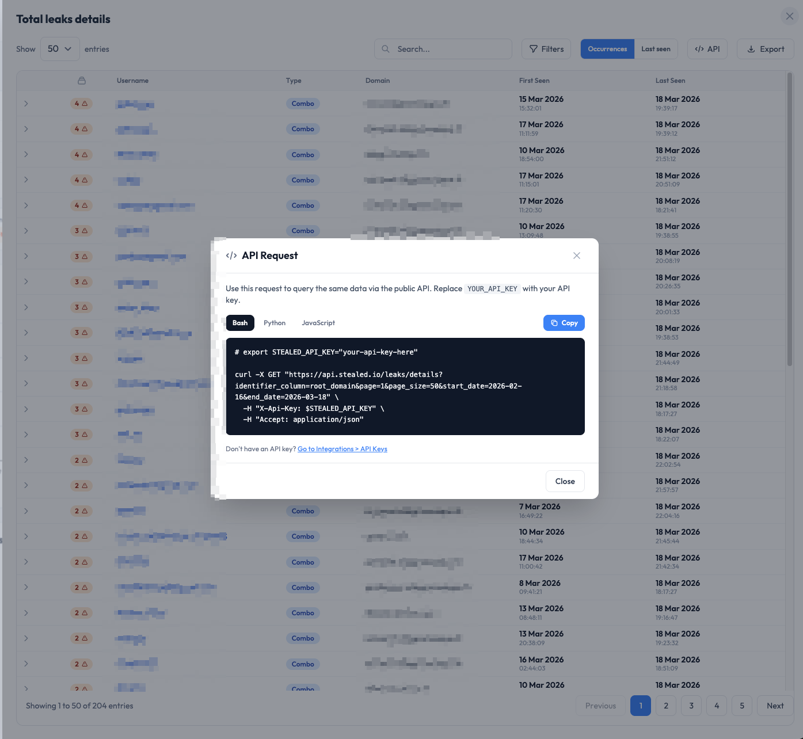This screenshot has width=803, height=739.
Task: Click the table vertical scrollbar
Action: pos(790,219)
